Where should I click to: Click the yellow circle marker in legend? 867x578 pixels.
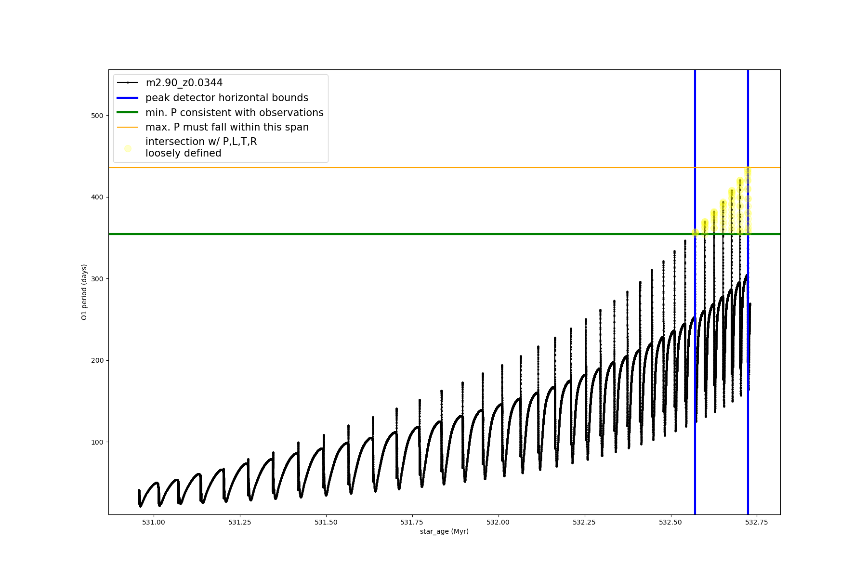tap(128, 148)
